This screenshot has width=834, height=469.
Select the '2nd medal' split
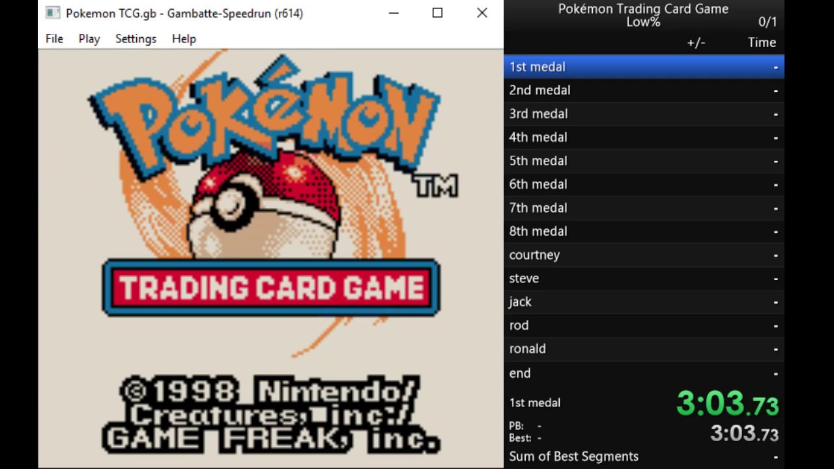pyautogui.click(x=644, y=90)
